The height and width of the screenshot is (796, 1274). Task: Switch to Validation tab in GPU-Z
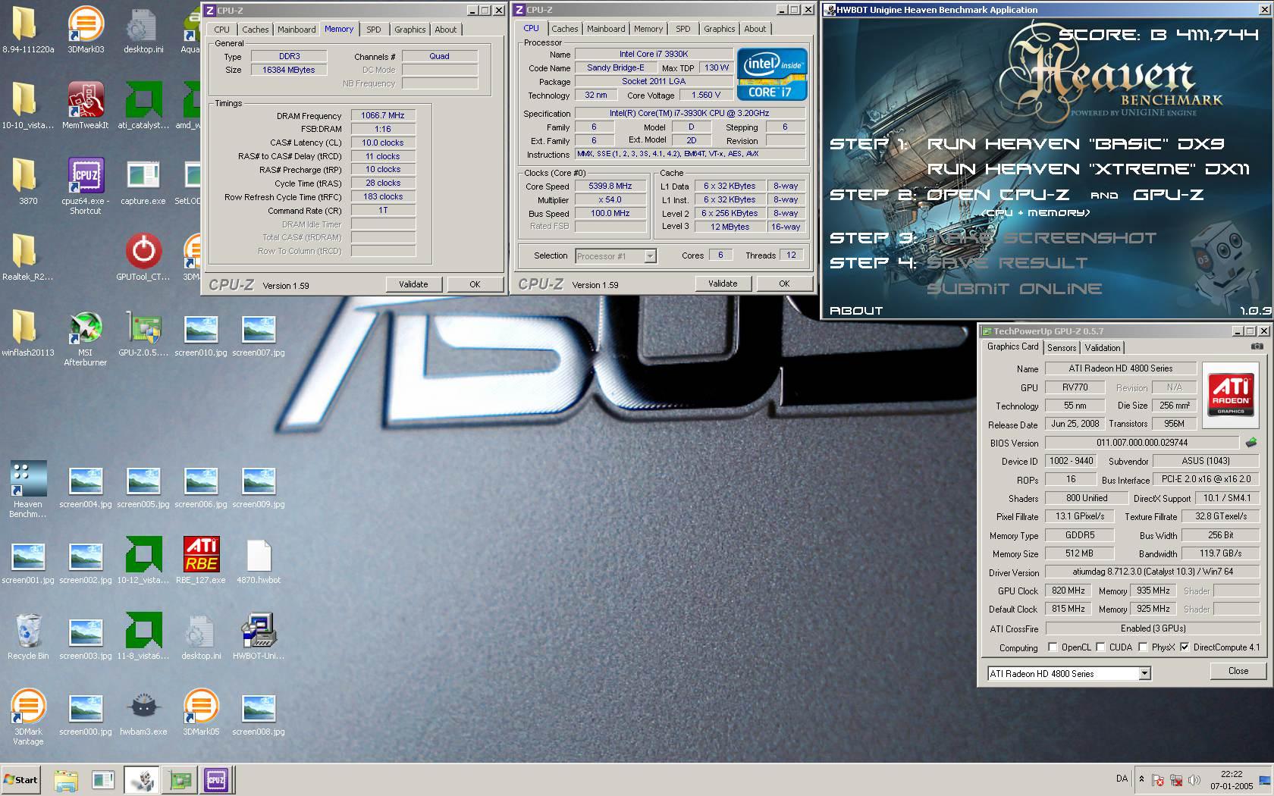click(x=1103, y=347)
